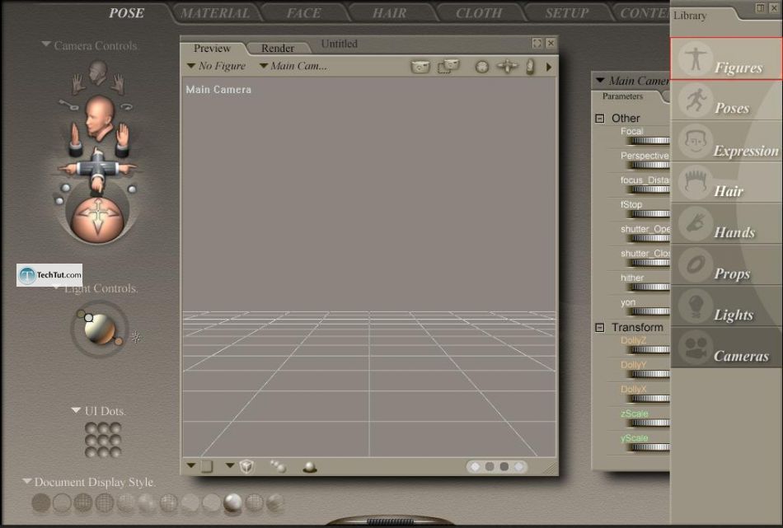Image resolution: width=783 pixels, height=528 pixels.
Task: Collapse the Document Display Style triangle
Action: click(27, 481)
